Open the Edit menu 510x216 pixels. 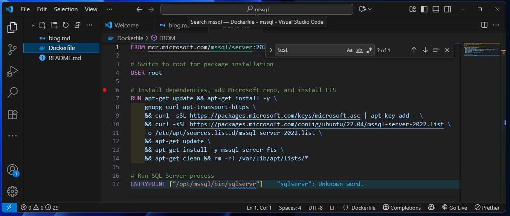coord(42,9)
